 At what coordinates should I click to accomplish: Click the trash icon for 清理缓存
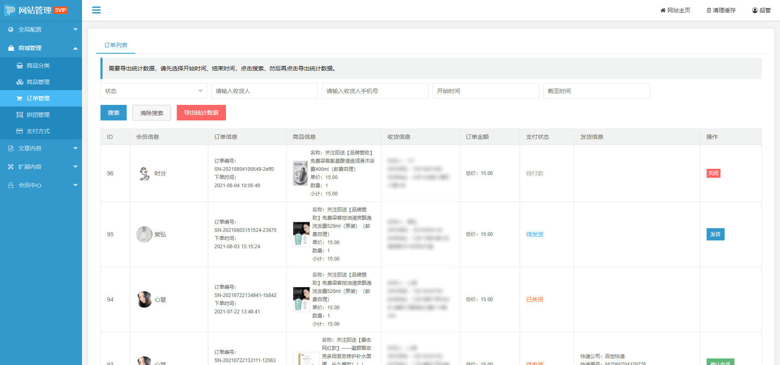tap(709, 10)
